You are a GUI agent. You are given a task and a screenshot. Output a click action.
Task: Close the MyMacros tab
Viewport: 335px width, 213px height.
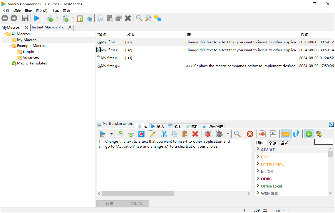point(27,28)
